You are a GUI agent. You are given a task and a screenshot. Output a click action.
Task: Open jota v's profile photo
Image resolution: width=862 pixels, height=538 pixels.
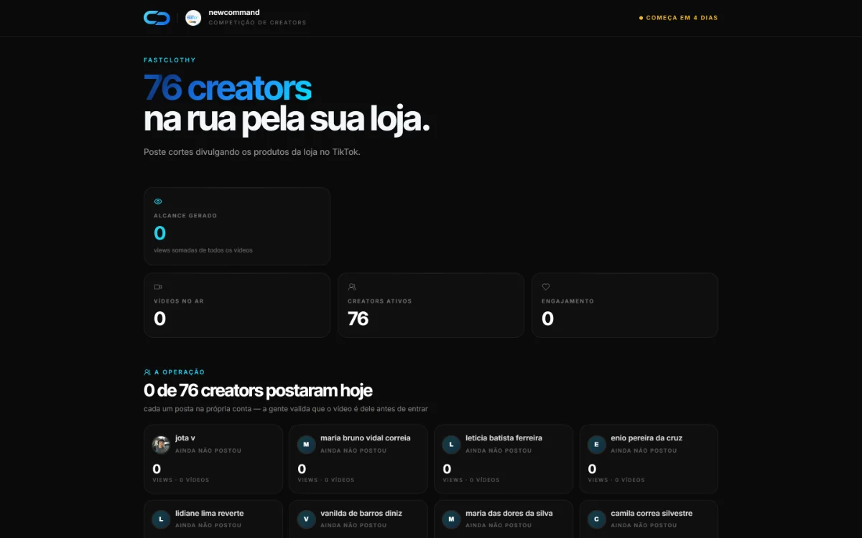[x=161, y=445]
